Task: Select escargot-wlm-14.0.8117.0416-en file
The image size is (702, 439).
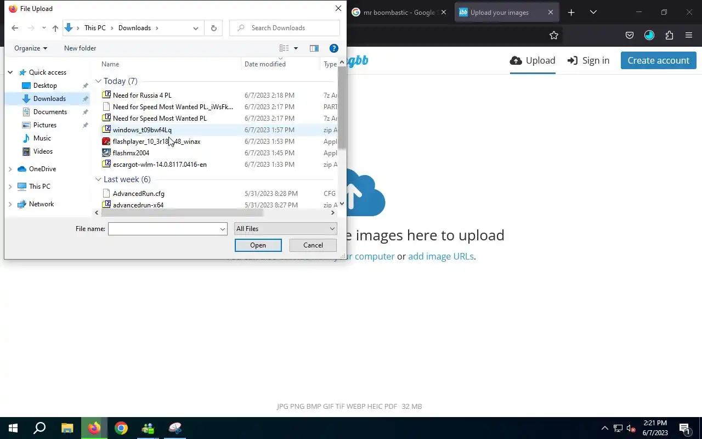Action: 160,165
